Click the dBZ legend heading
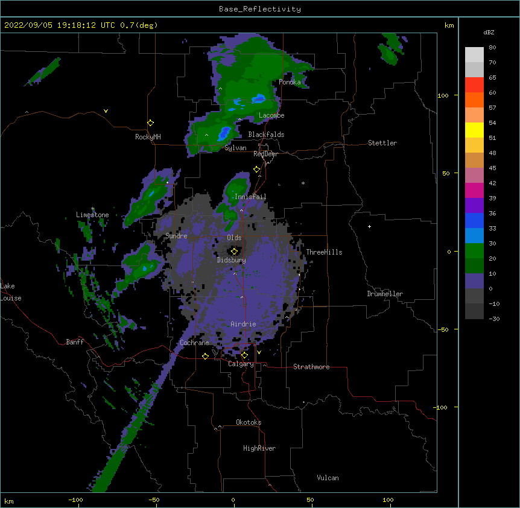The height and width of the screenshot is (508, 520). click(x=489, y=32)
